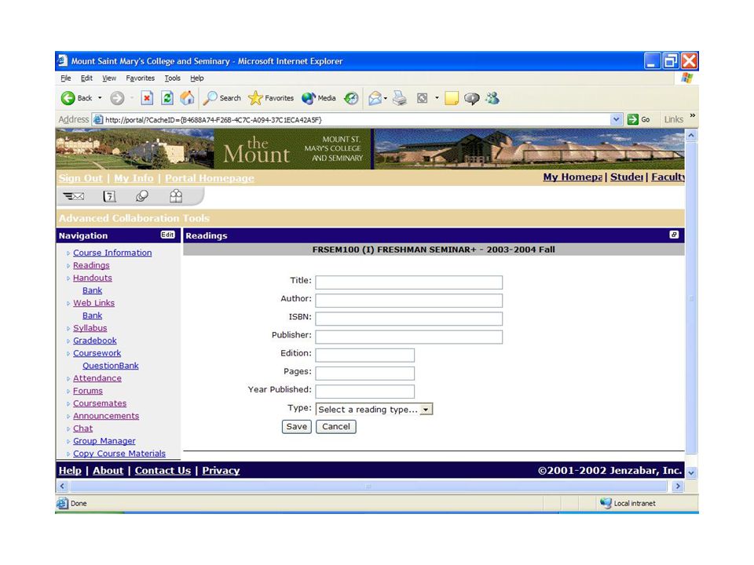Open Favorites star toolbar button
754x565 pixels.
click(x=271, y=98)
